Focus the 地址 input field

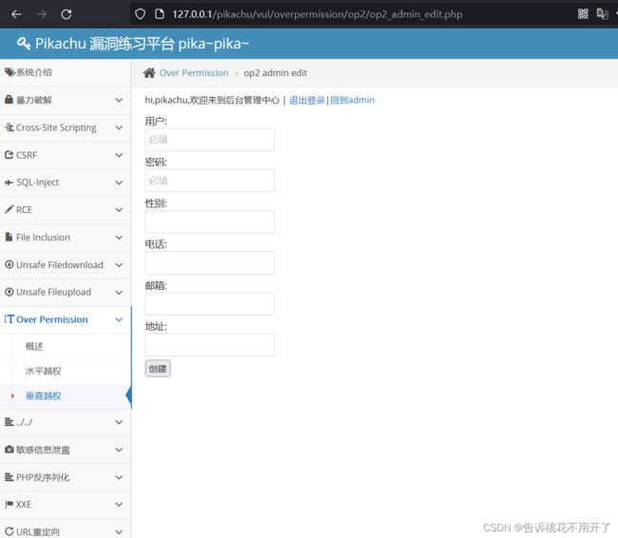[x=210, y=345]
